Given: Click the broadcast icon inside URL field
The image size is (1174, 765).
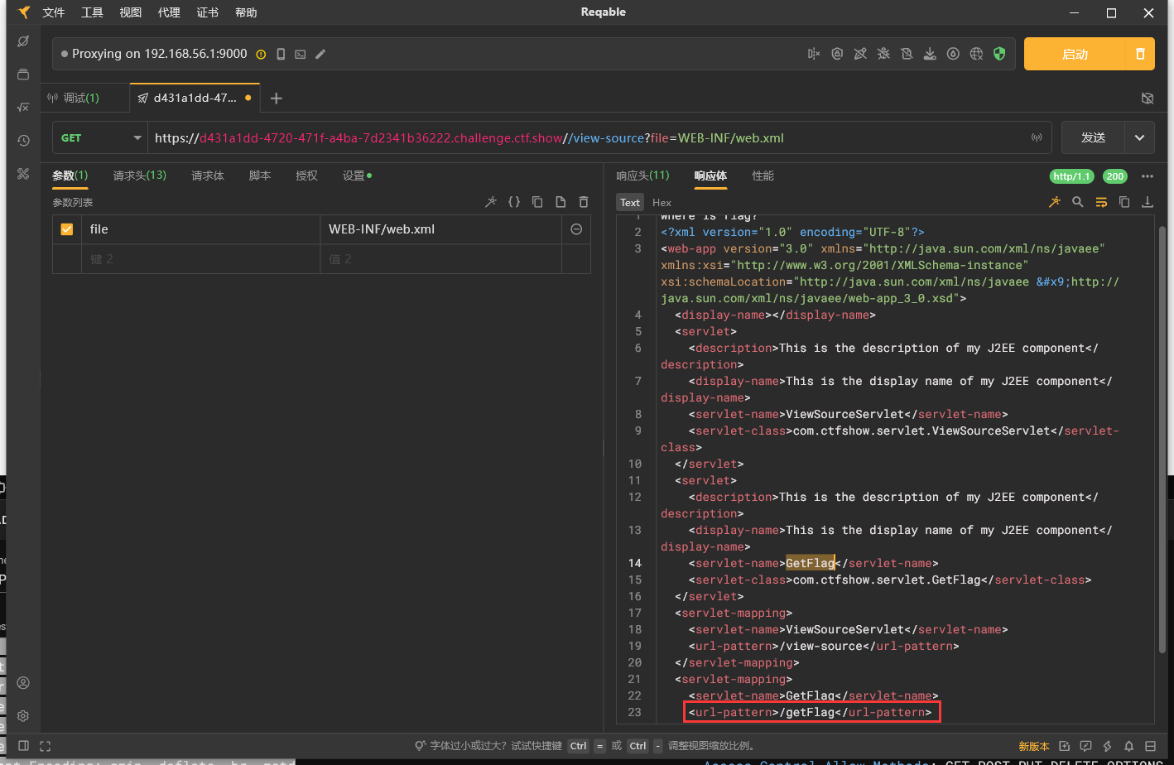Looking at the screenshot, I should (x=1037, y=137).
